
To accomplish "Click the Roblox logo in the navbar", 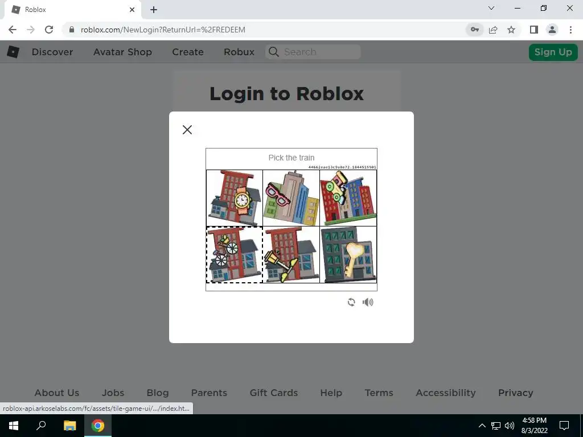I will click(x=13, y=52).
